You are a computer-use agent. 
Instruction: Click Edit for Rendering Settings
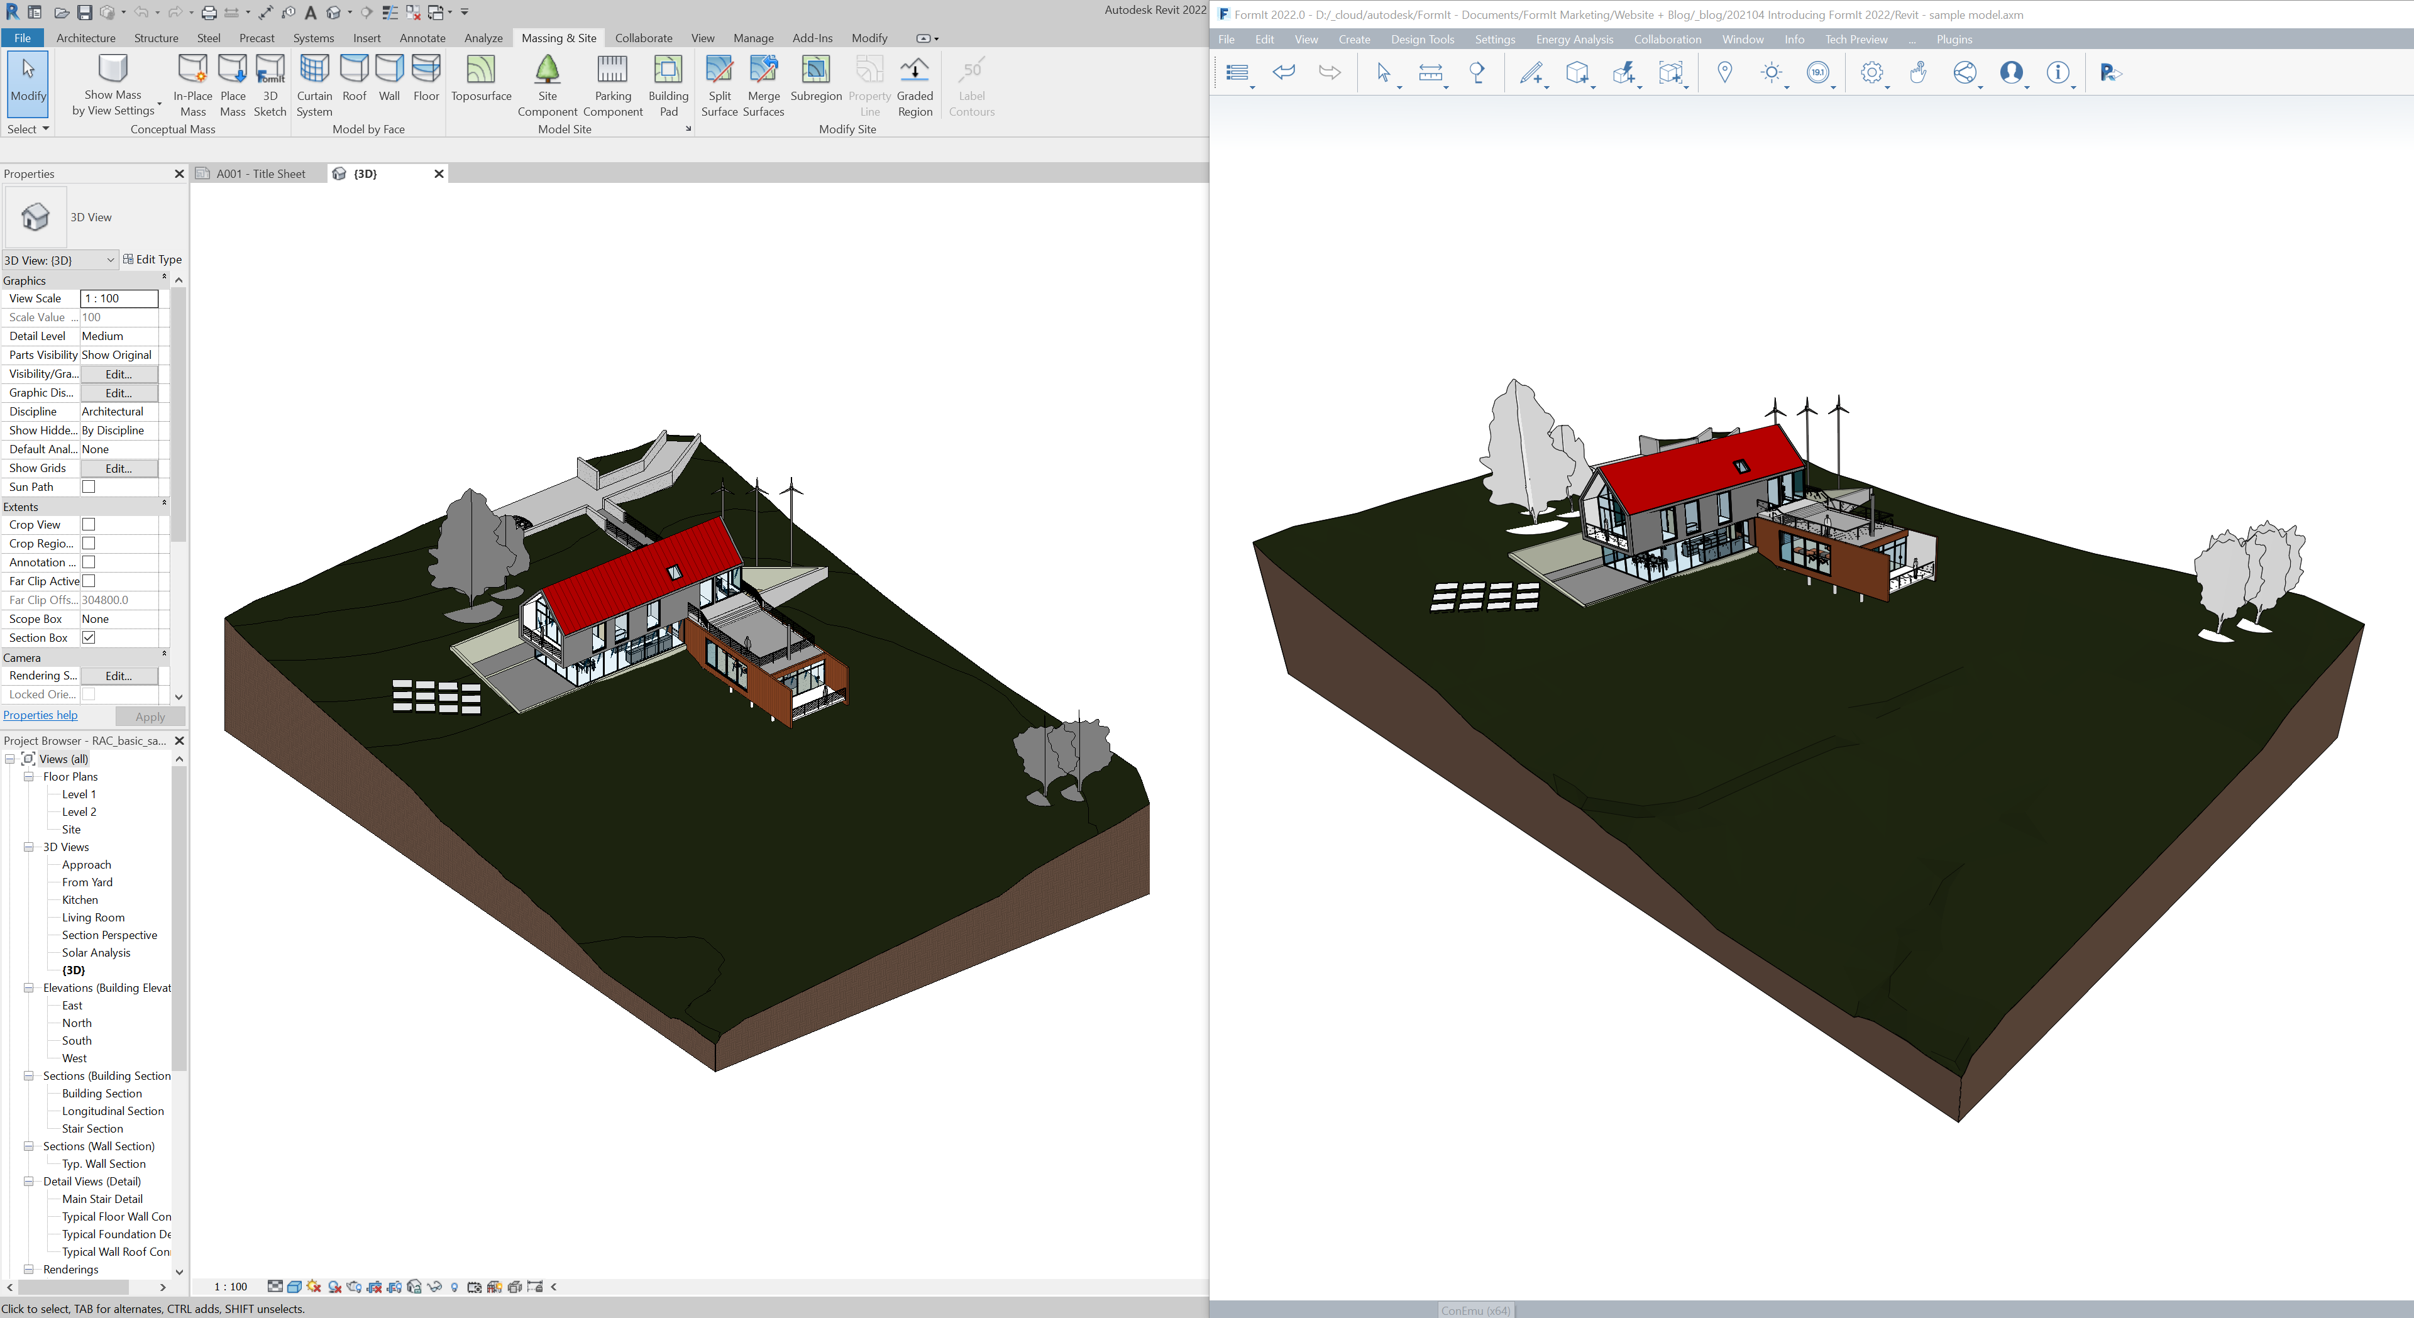pos(119,676)
